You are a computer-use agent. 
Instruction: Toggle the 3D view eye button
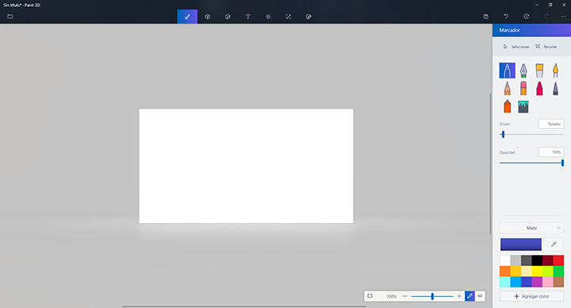(480, 296)
